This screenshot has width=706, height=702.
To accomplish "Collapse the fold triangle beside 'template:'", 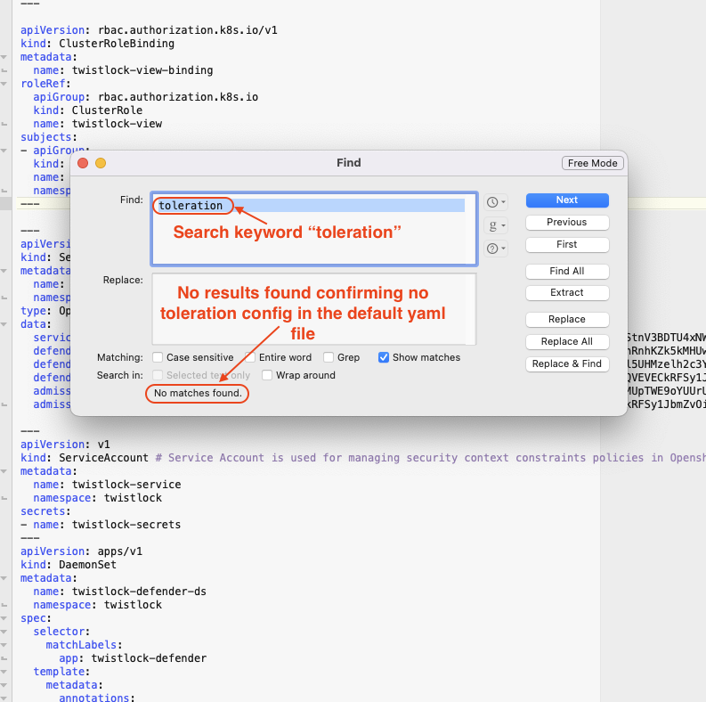I will tap(4, 672).
